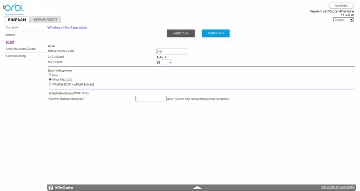Image resolution: width=360 pixels, height=191 pixels.
Task: Select WPA-PSK [TKIP] + WPA2-PSK [AES] option
Action: point(50,84)
